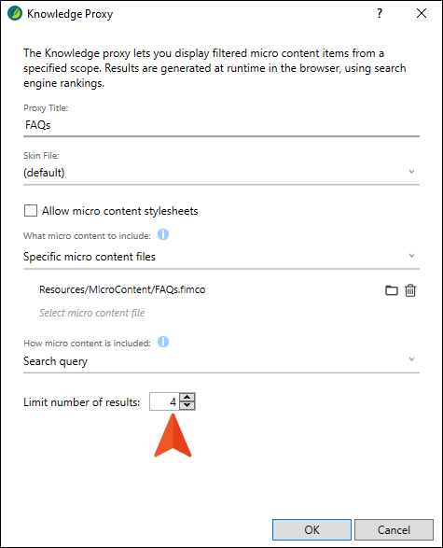Open the Specific micro content files dropdown
Screen dimensions: 443x548
coord(221,257)
